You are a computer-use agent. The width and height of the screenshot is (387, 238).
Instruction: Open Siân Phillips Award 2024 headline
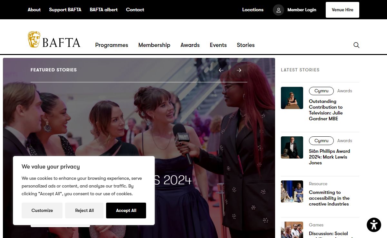point(329,157)
